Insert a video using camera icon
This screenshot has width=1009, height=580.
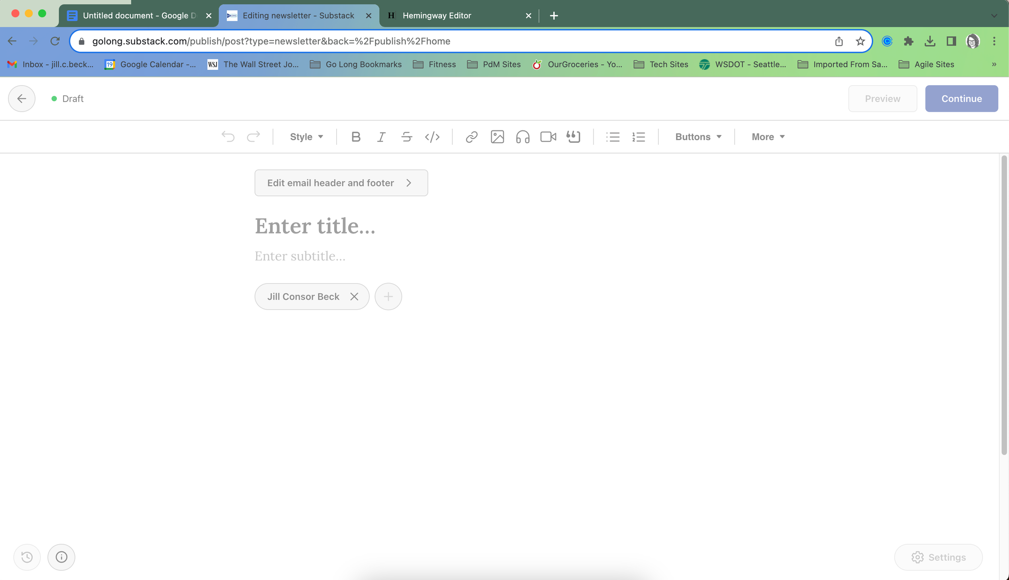548,137
